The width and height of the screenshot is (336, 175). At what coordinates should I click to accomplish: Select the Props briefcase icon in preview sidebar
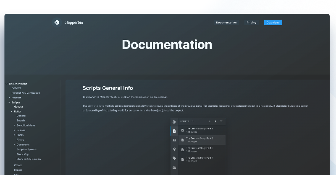[x=174, y=167]
